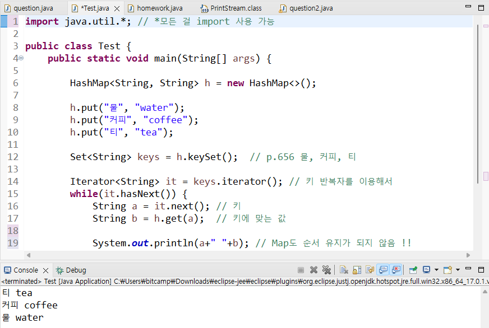Click the top overview ruler annotation marker

click(x=486, y=26)
